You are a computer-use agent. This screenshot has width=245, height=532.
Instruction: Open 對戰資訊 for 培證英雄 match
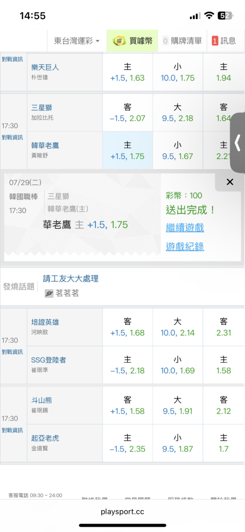[x=12, y=352]
